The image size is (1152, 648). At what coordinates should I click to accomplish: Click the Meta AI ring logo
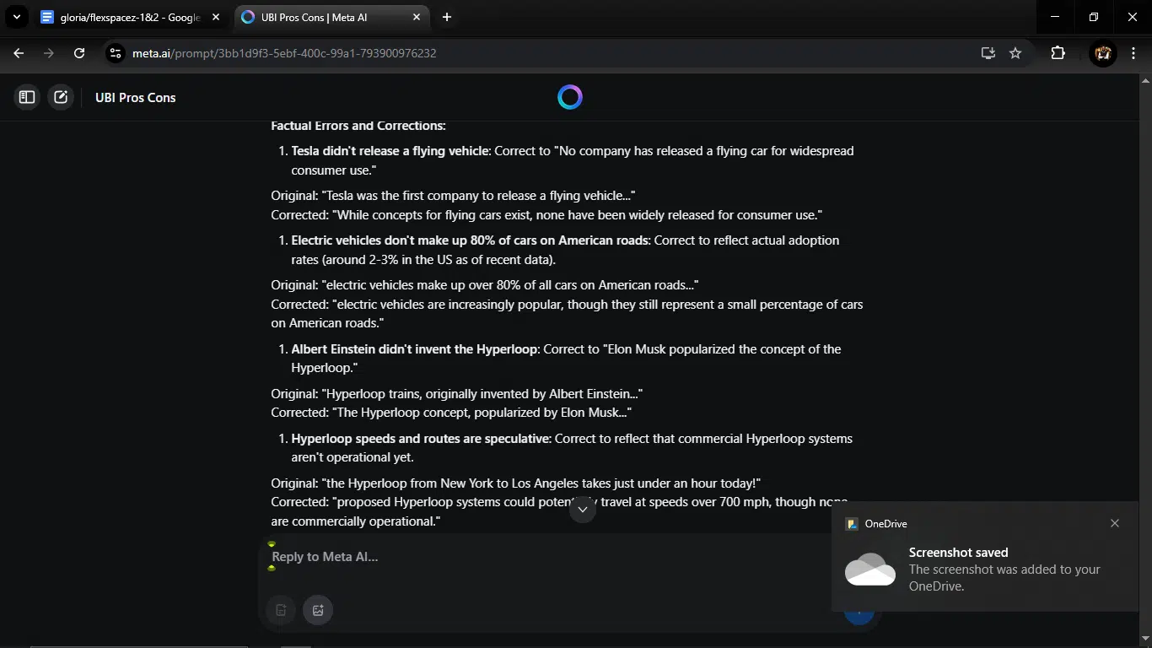pyautogui.click(x=570, y=97)
